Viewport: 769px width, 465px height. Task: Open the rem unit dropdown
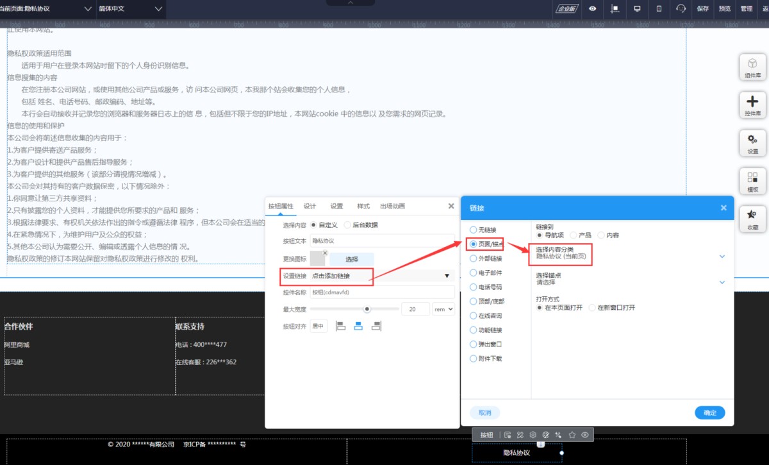click(x=443, y=309)
